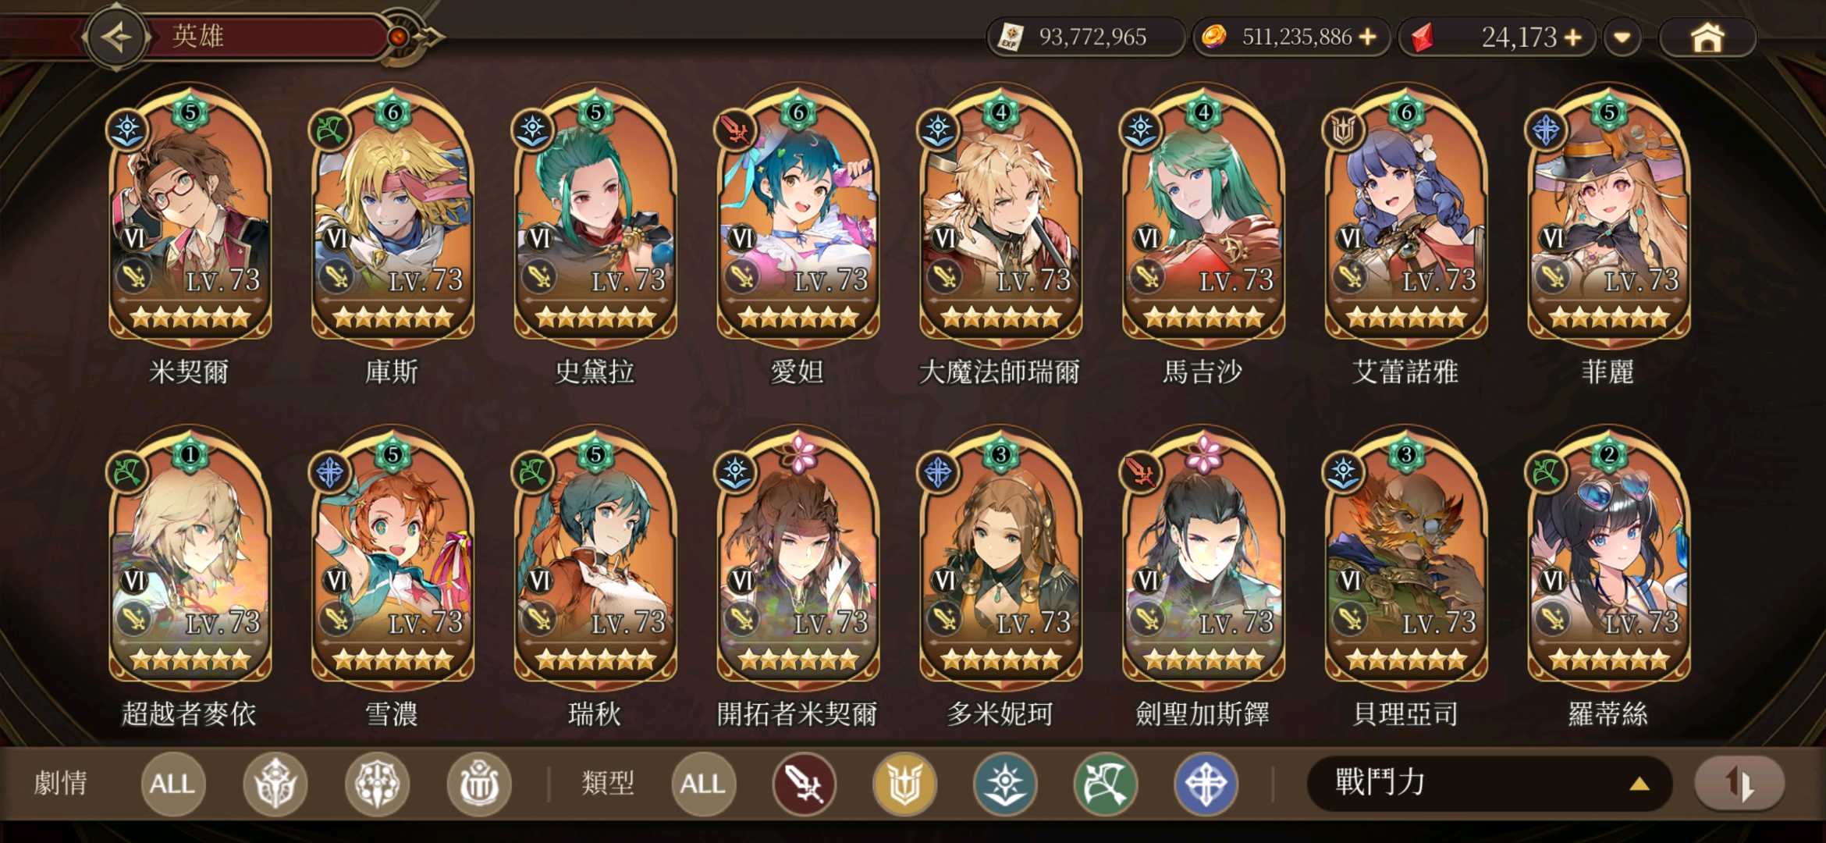1826x843 pixels.
Task: Go back using the arrow button
Action: coord(118,37)
